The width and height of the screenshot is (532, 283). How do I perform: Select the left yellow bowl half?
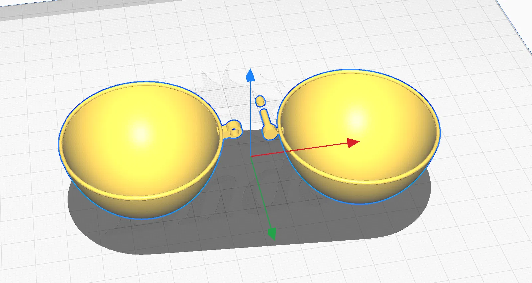(141, 149)
